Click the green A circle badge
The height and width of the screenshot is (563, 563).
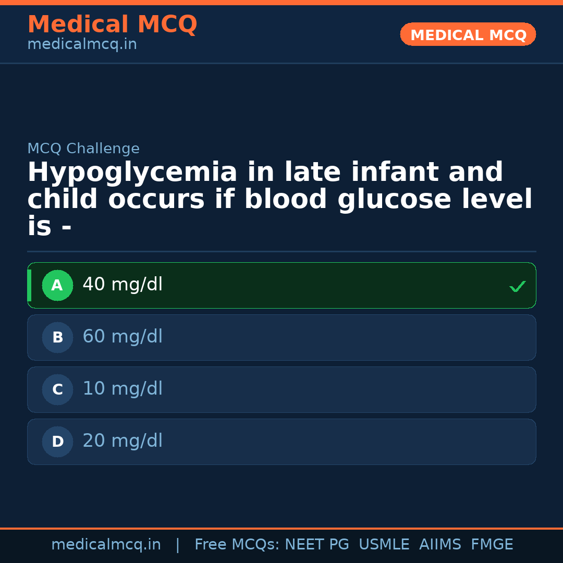coord(57,286)
